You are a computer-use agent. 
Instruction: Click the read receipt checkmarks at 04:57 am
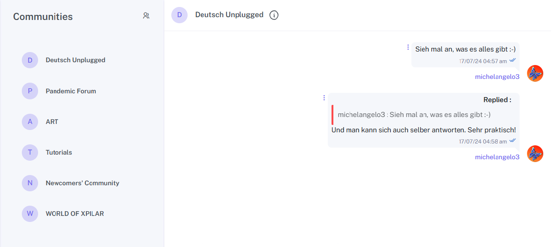coord(513,60)
